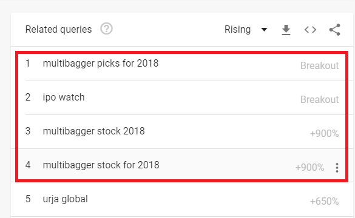Click rank number 1 in the list
The width and height of the screenshot is (355, 218).
tap(28, 64)
